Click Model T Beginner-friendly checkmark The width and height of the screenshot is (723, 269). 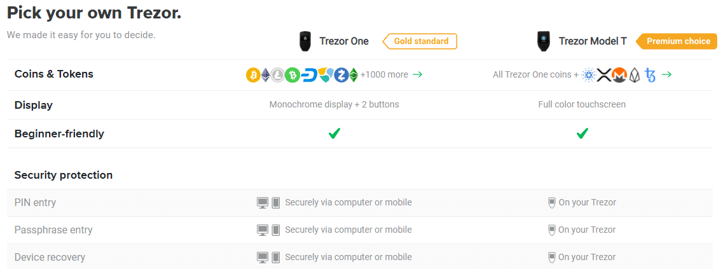582,134
